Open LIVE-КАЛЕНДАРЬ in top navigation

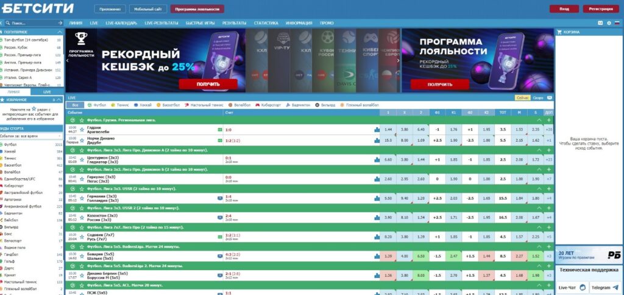[x=121, y=23]
